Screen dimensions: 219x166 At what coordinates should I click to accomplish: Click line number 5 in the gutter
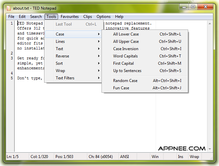point(12,78)
